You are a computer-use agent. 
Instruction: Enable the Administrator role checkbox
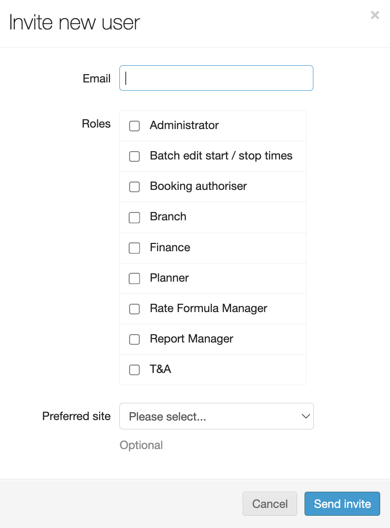135,126
